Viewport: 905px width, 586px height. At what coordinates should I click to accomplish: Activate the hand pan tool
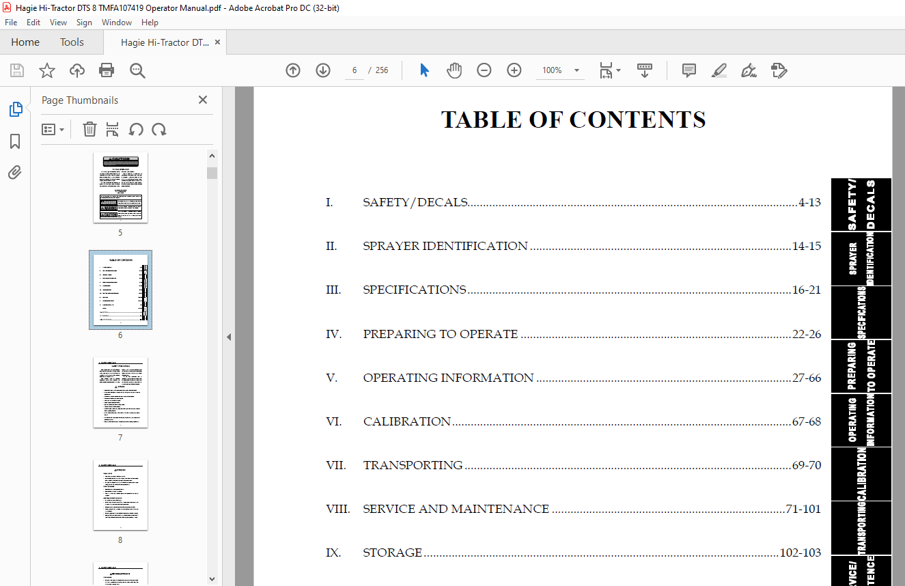(x=454, y=70)
